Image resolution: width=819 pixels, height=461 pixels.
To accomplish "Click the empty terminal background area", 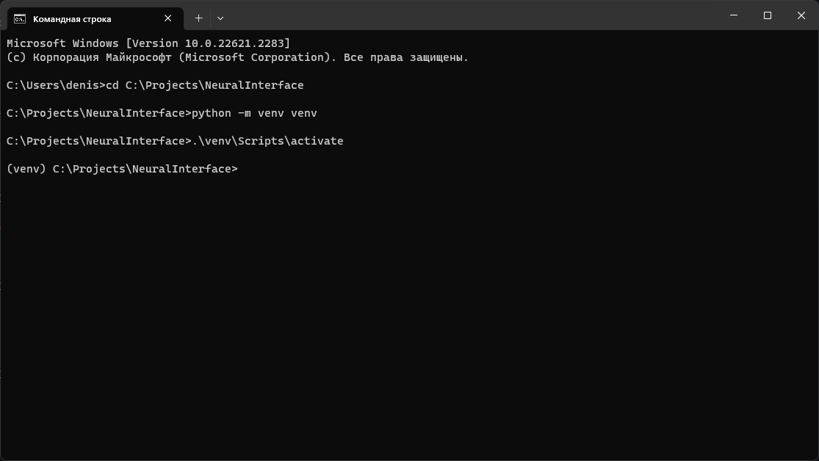I will pos(404,308).
